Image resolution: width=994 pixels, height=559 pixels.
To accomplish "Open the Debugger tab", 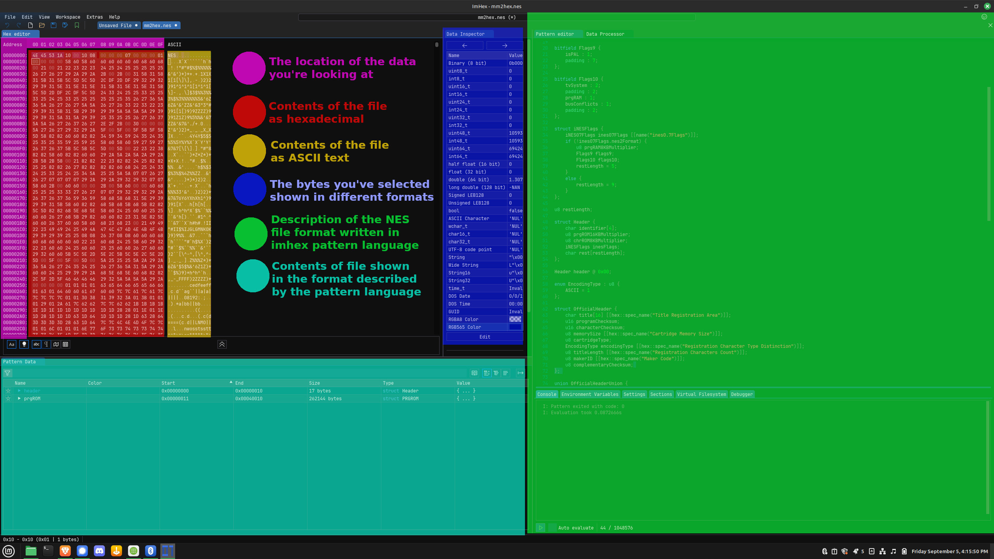I will (742, 394).
